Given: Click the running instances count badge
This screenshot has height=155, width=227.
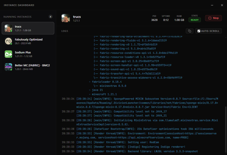Looking at the screenshot, I should tap(50, 17).
